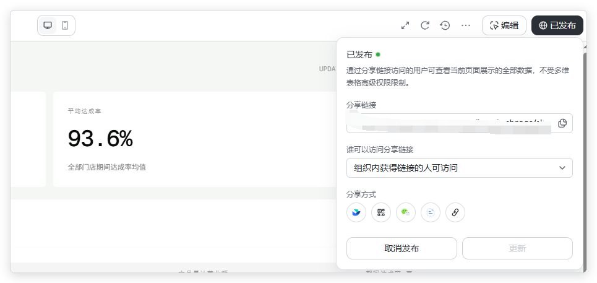Click the 编辑 edit button
The image size is (597, 283).
504,25
